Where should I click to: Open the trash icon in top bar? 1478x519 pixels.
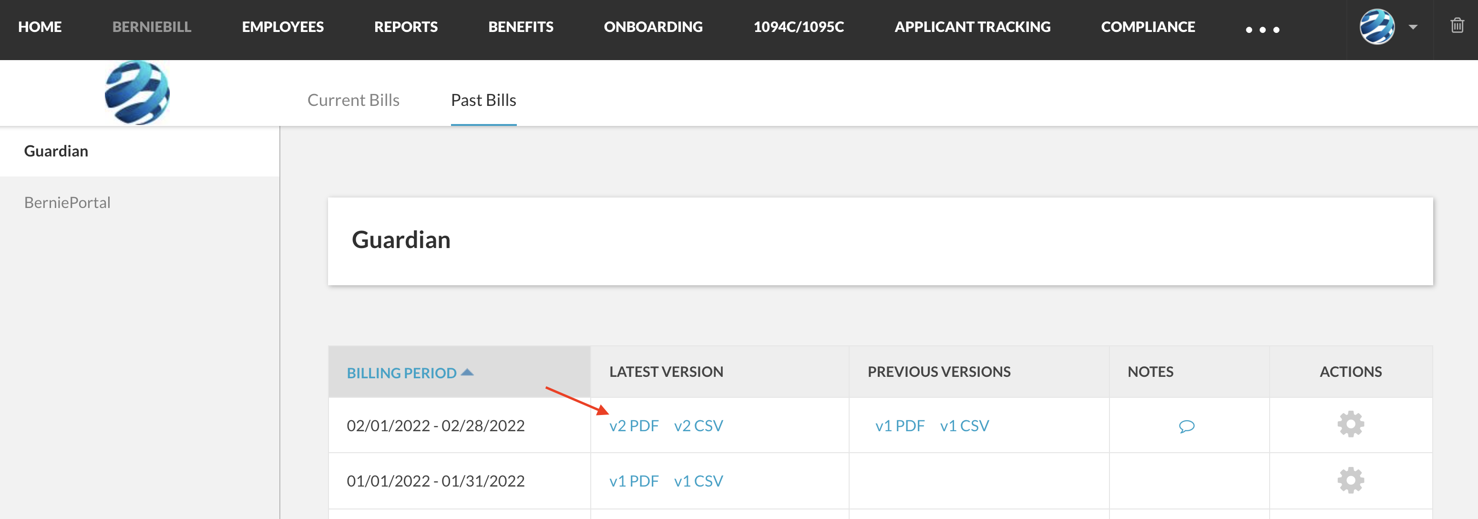pos(1457,25)
